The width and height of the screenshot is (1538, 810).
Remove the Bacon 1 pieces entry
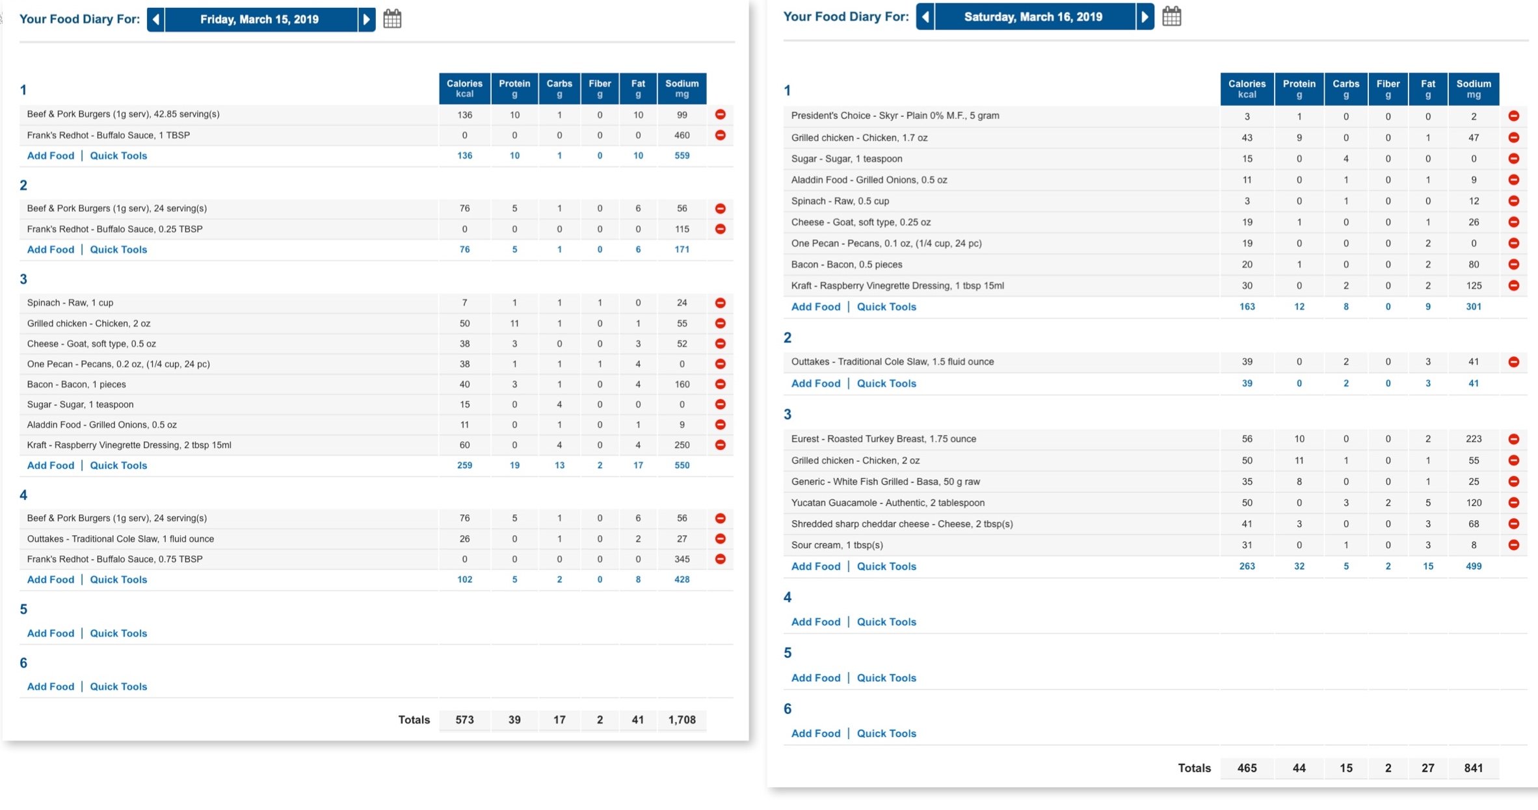(x=720, y=384)
